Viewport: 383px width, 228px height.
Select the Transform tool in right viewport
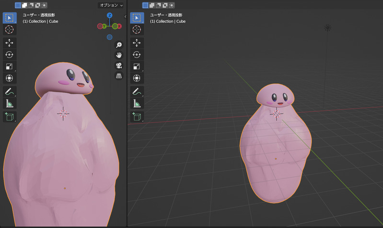click(x=137, y=78)
